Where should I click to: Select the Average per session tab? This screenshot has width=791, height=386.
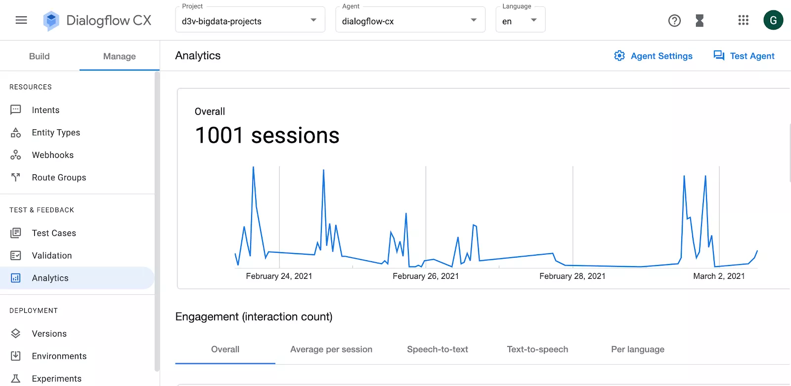(x=331, y=349)
